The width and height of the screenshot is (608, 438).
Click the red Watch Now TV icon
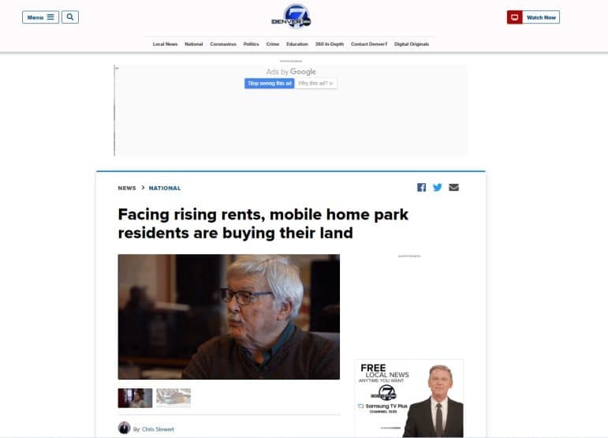514,17
